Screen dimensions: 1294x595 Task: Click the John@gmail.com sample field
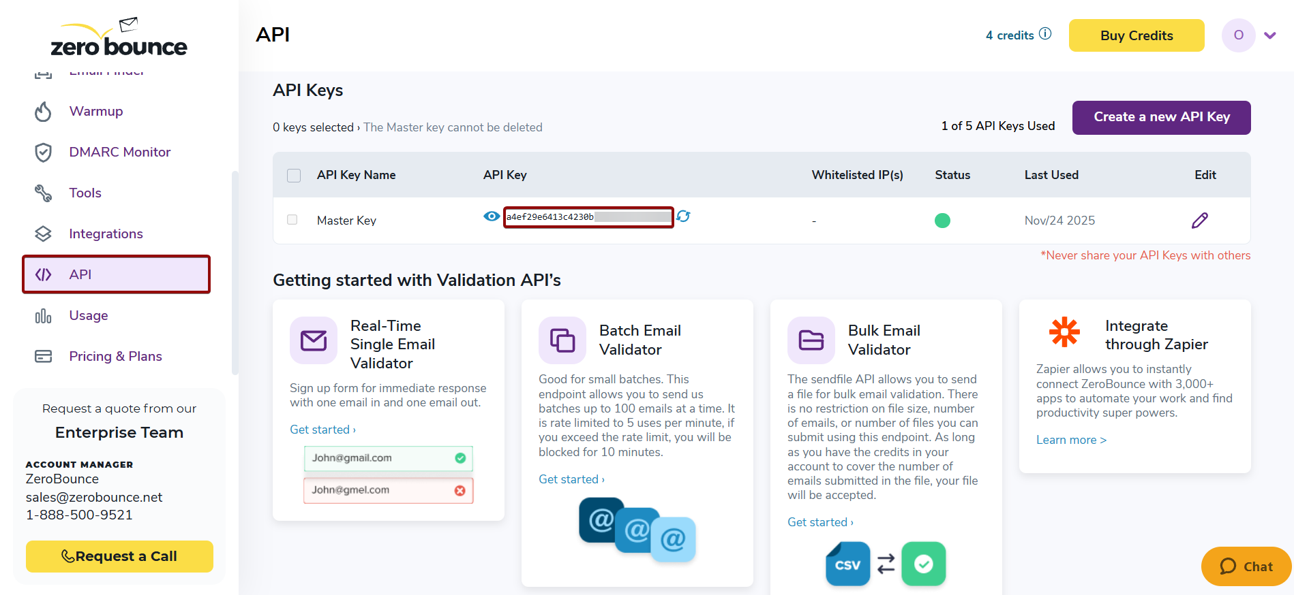389,458
